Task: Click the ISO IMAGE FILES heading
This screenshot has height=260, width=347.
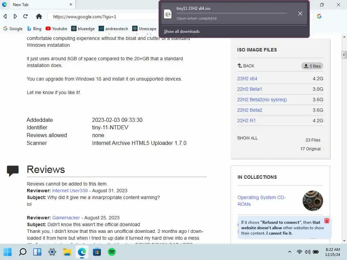Action: pyautogui.click(x=257, y=50)
